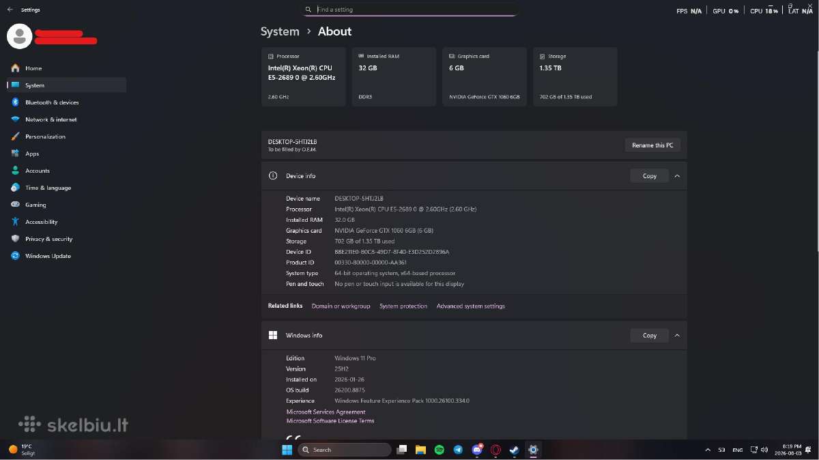Open Windows Update page

click(66, 256)
